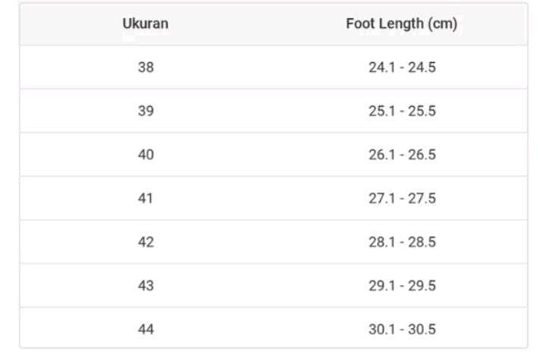This screenshot has width=546, height=354.
Task: Click the 25.1 - 25.5 foot length value
Action: click(401, 111)
